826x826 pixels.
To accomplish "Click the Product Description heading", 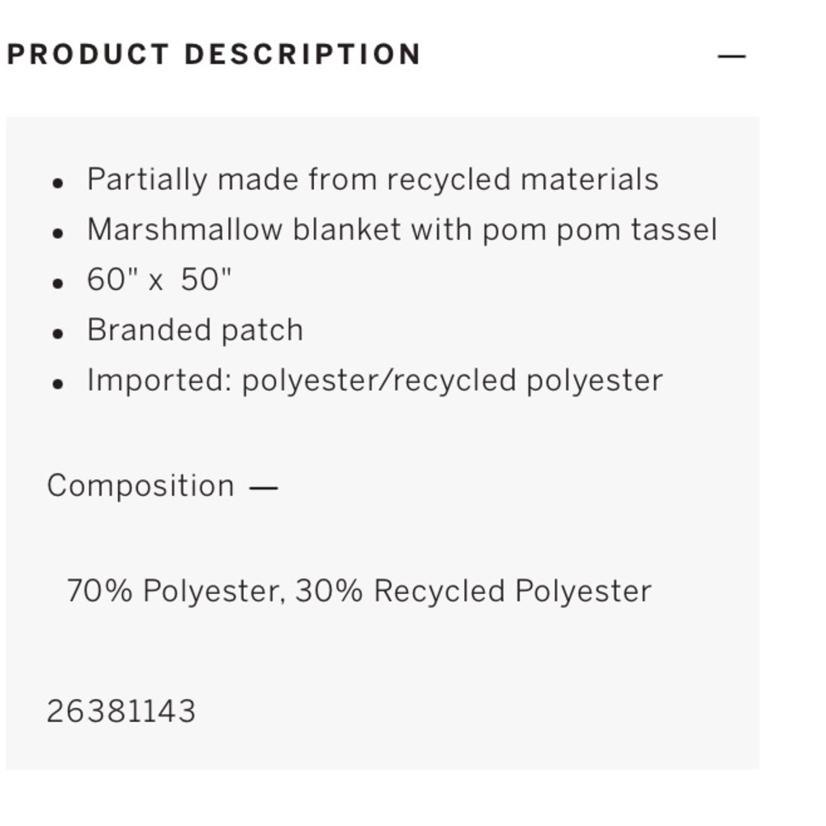I will (214, 55).
